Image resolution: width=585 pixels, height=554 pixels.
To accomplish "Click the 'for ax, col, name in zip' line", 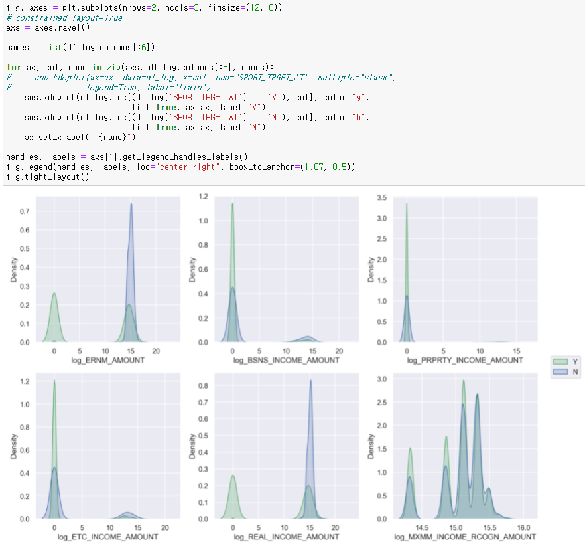I will pyautogui.click(x=141, y=68).
